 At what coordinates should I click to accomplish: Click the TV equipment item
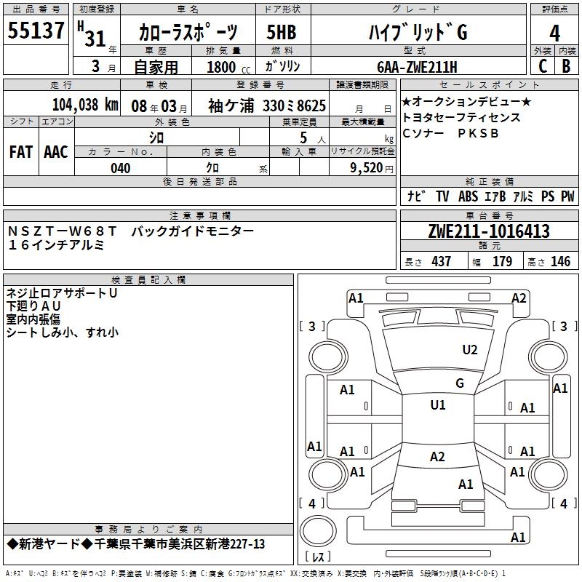(442, 196)
